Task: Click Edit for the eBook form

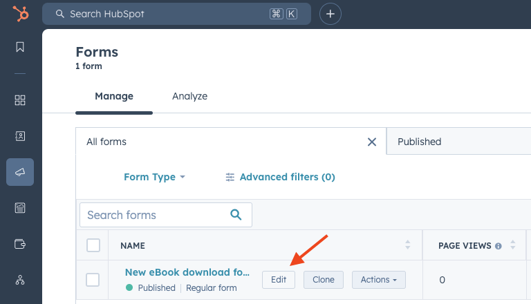Action: tap(279, 280)
